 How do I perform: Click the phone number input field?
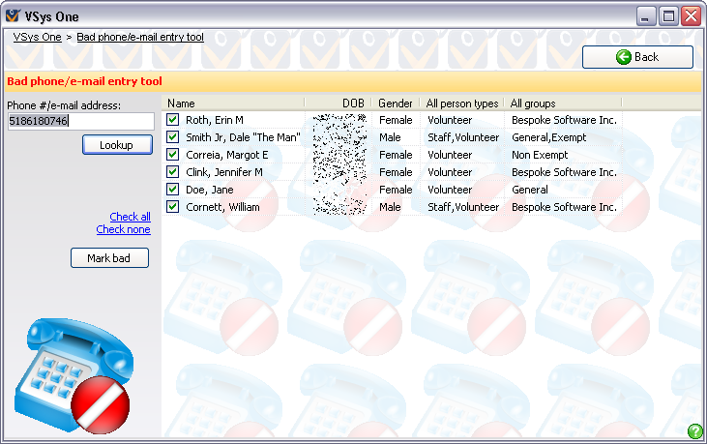click(80, 121)
